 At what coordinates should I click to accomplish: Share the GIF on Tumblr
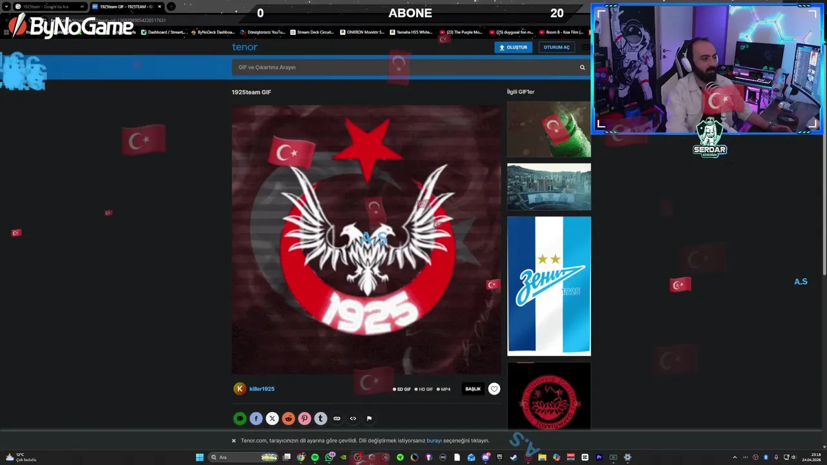pos(320,418)
